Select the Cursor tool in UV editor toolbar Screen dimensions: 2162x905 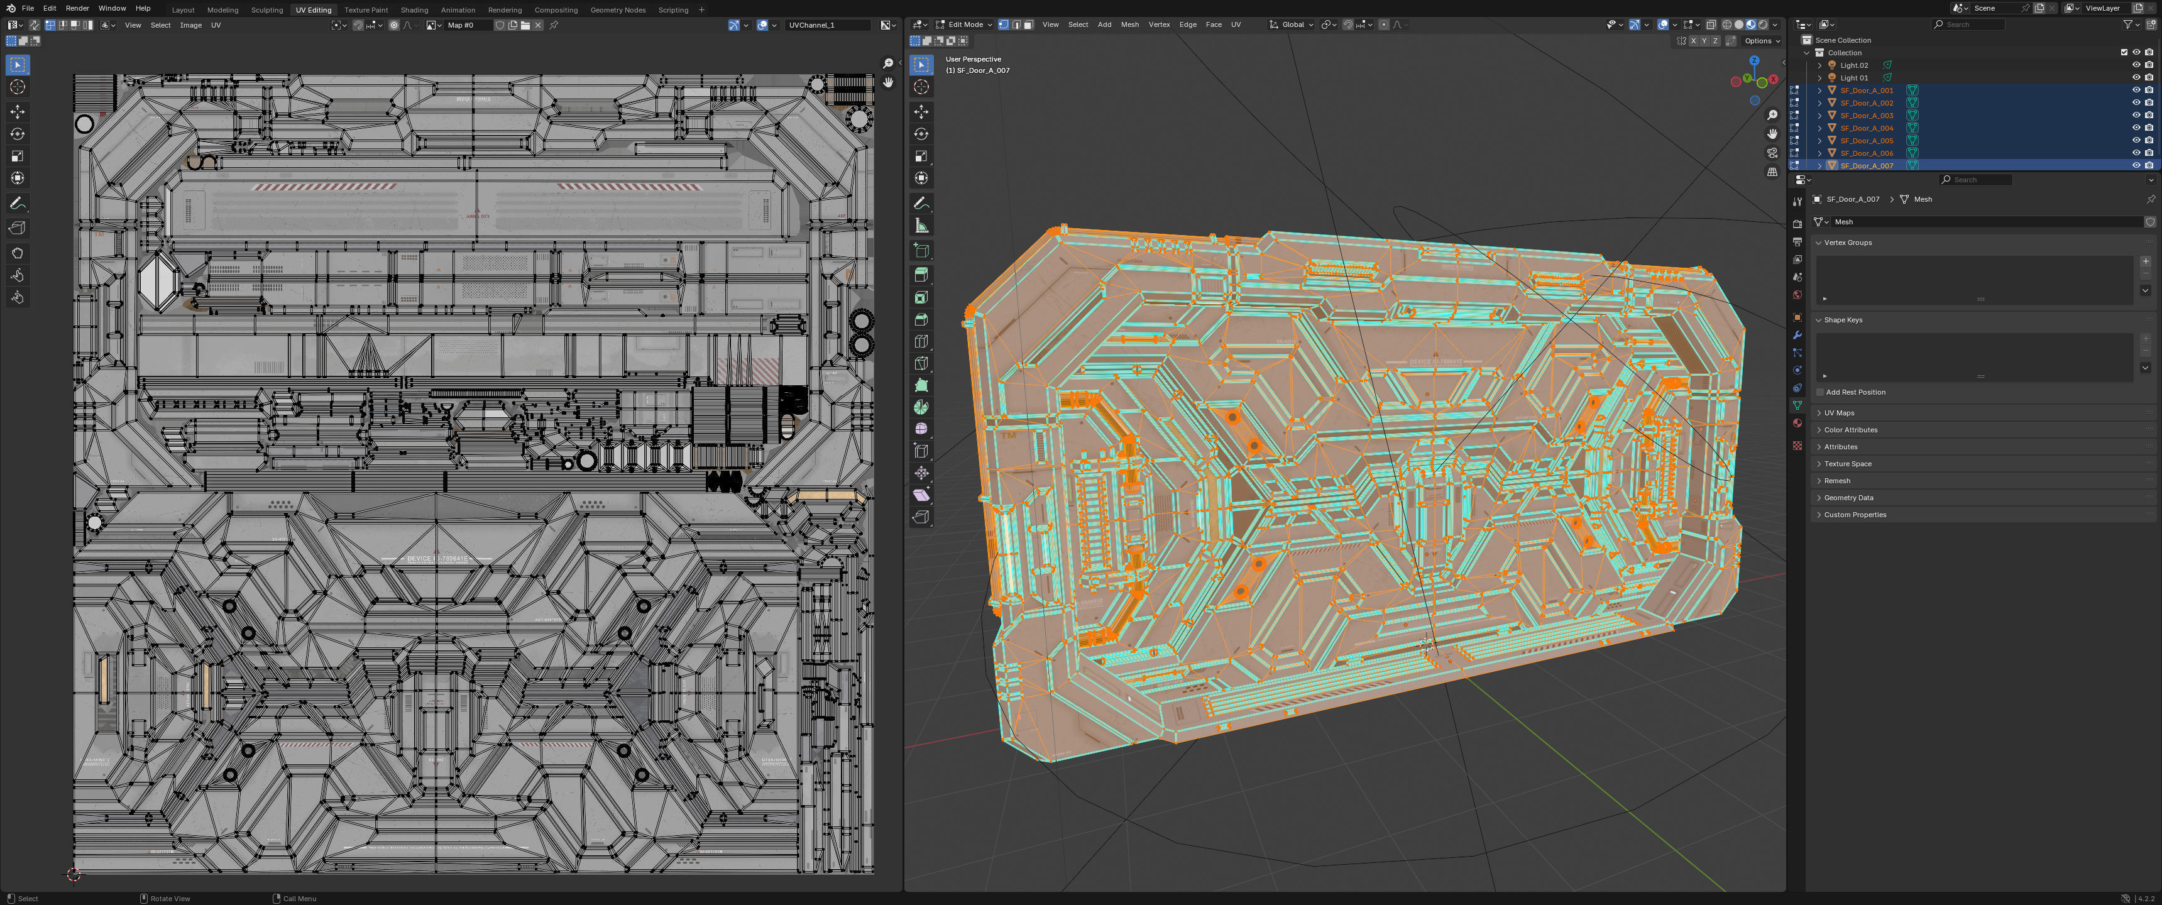pyautogui.click(x=18, y=87)
